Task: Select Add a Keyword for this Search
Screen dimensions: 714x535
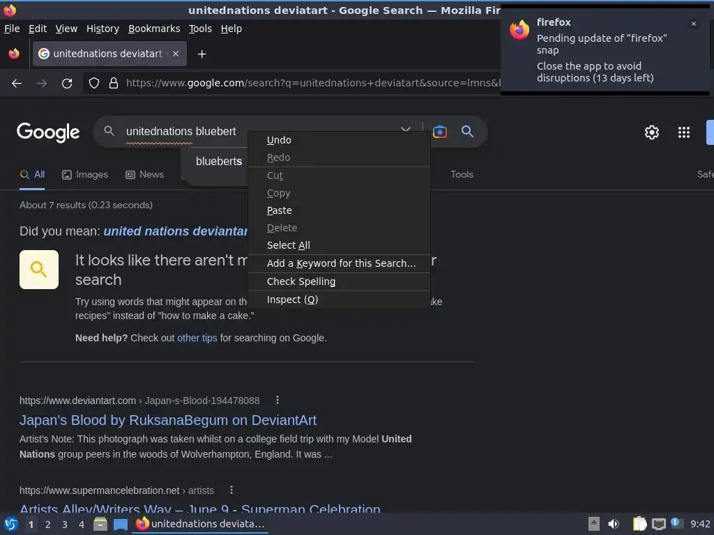Action: point(340,263)
